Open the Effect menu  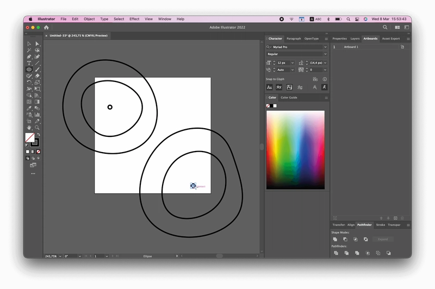134,19
